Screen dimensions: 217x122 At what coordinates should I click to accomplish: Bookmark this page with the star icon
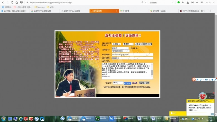click(27, 2)
